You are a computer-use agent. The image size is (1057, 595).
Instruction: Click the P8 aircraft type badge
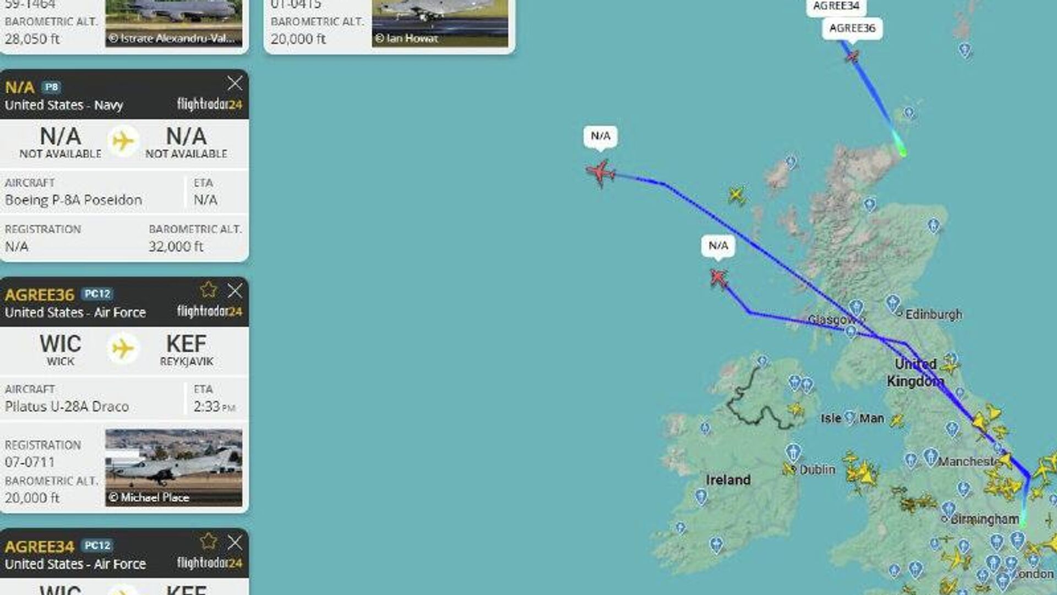tap(51, 87)
